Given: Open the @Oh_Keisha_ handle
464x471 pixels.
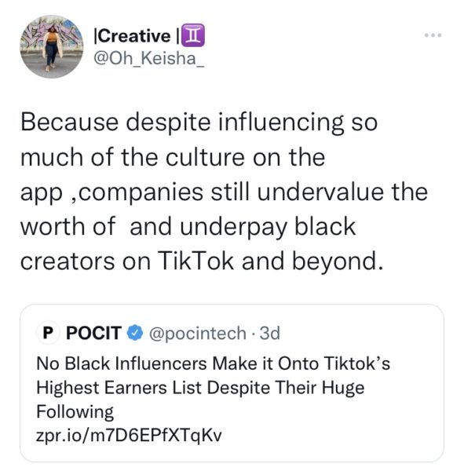Looking at the screenshot, I should click(x=149, y=57).
